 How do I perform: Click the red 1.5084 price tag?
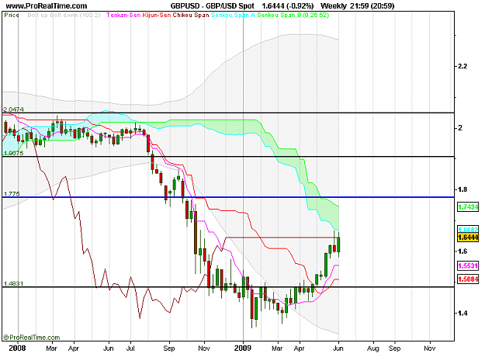click(x=468, y=279)
